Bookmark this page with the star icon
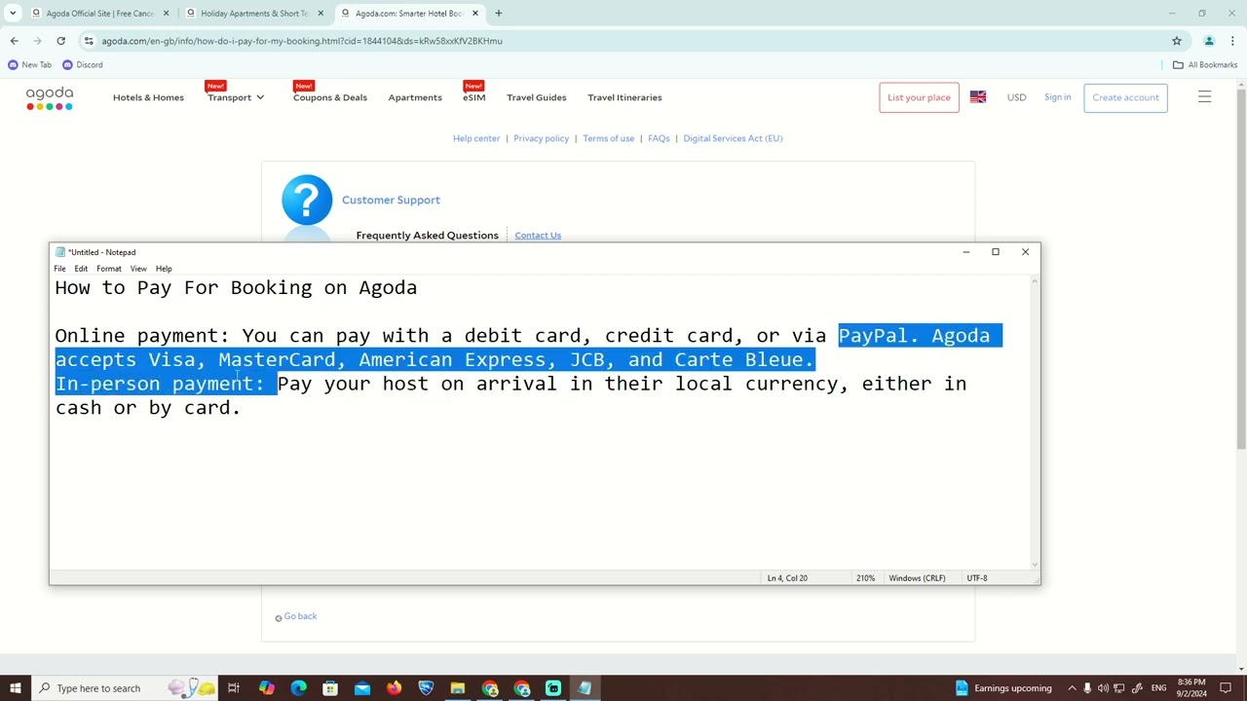Screen dimensions: 1247x701 [x=1177, y=41]
